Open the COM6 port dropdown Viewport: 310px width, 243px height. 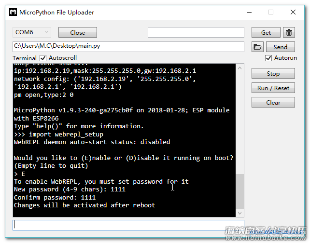[x=32, y=32]
